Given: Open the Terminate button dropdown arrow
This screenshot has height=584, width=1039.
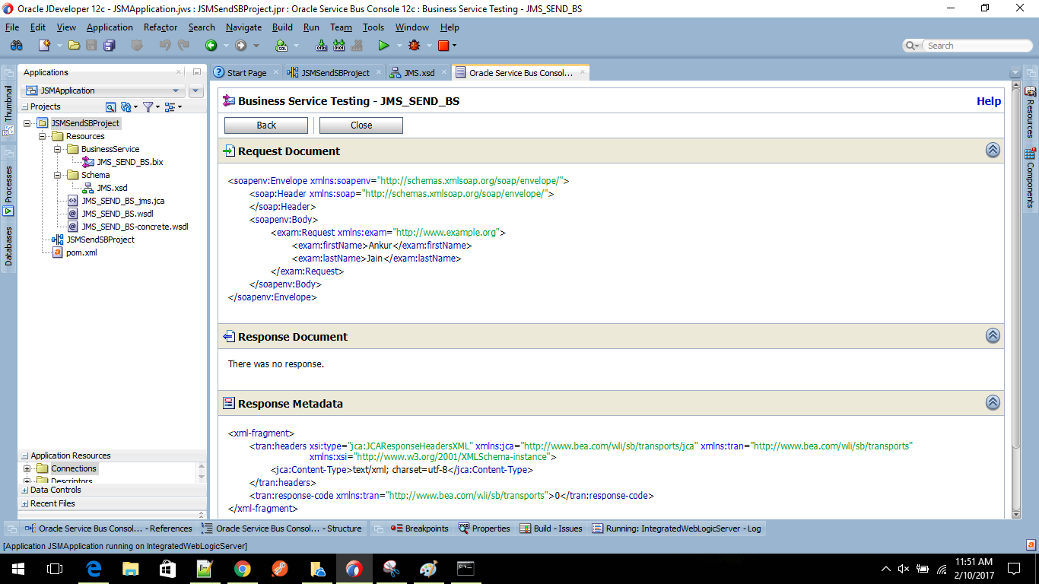Looking at the screenshot, I should pos(455,46).
